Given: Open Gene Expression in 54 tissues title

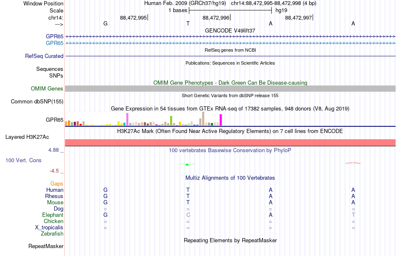Looking at the screenshot, I should click(230, 109).
